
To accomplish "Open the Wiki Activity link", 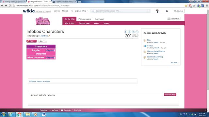I will coord(70,23).
